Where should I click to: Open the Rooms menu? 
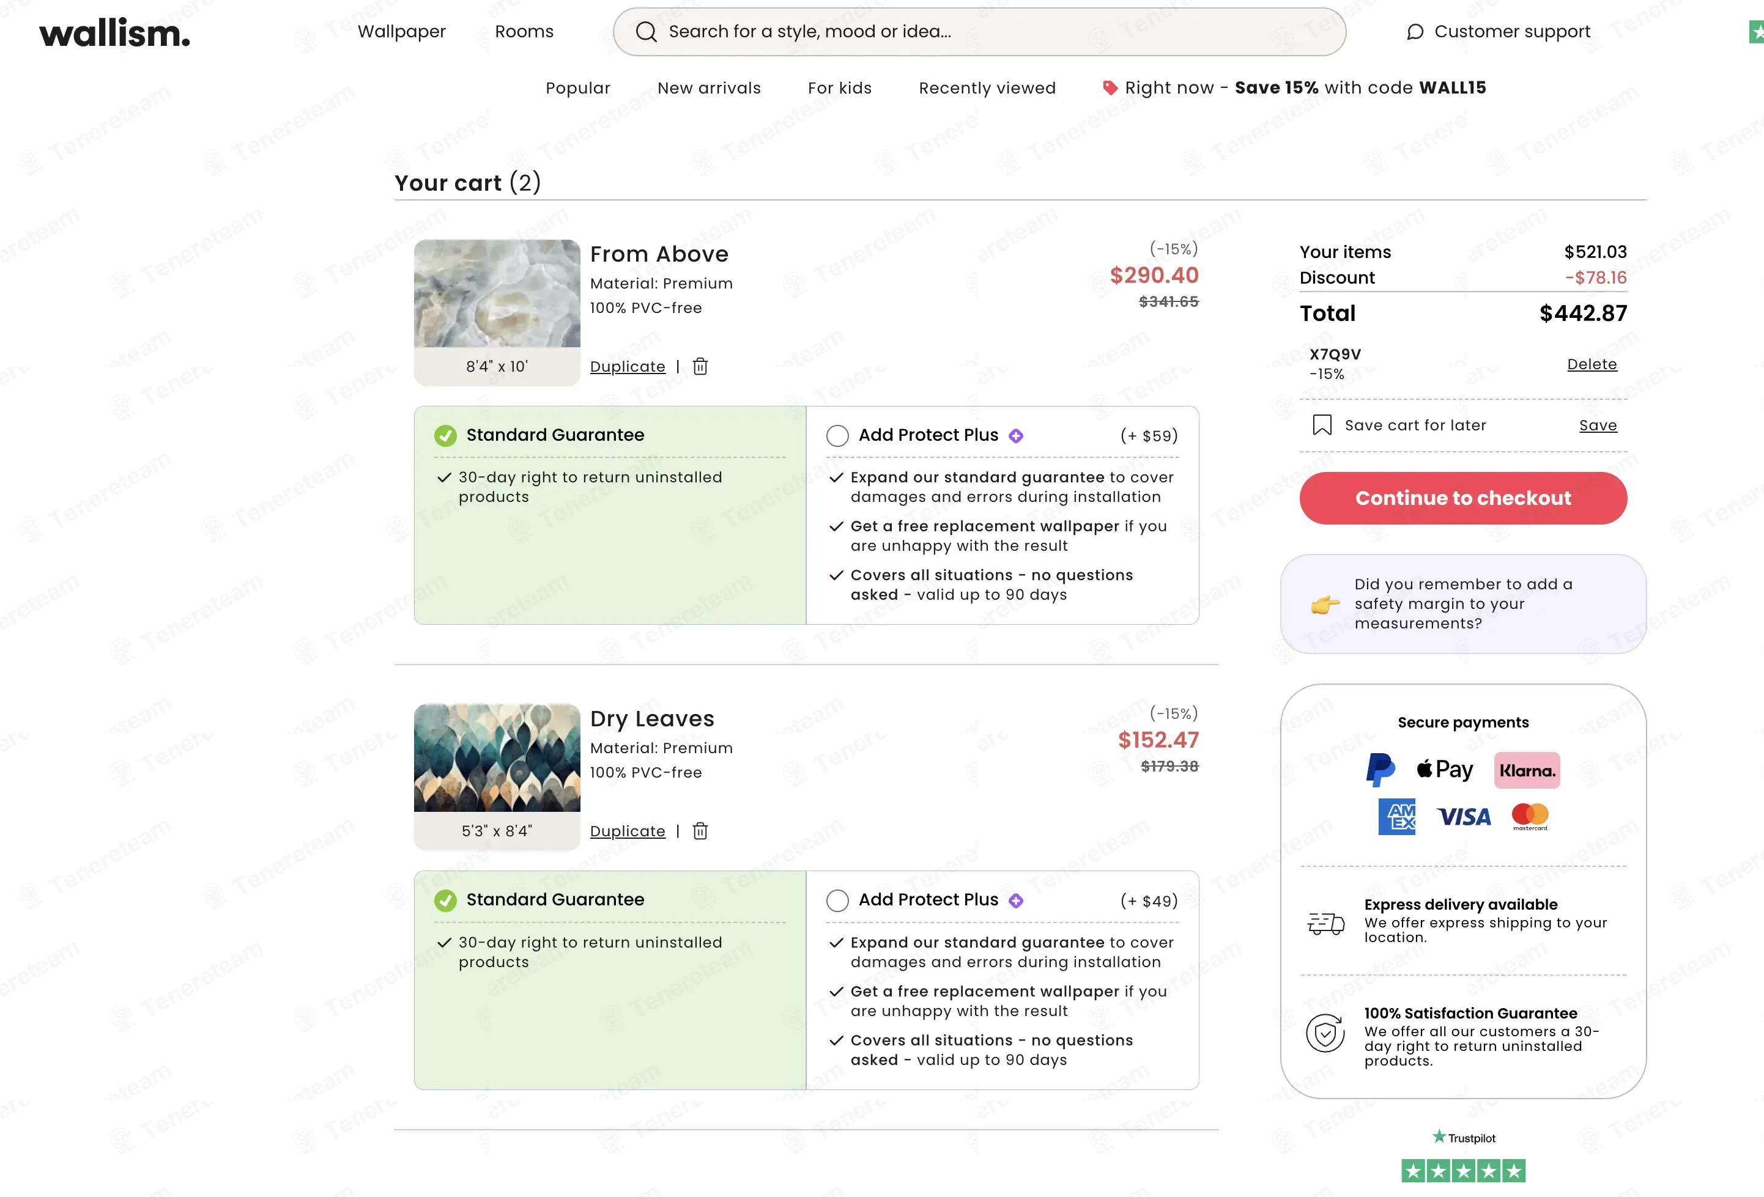coord(524,32)
